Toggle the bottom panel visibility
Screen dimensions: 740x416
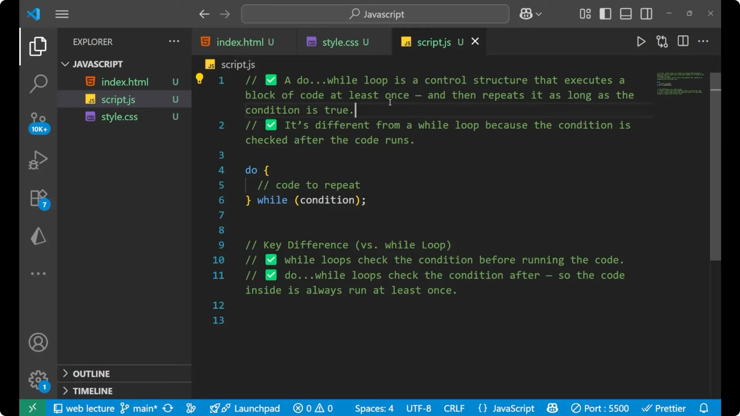pos(626,13)
